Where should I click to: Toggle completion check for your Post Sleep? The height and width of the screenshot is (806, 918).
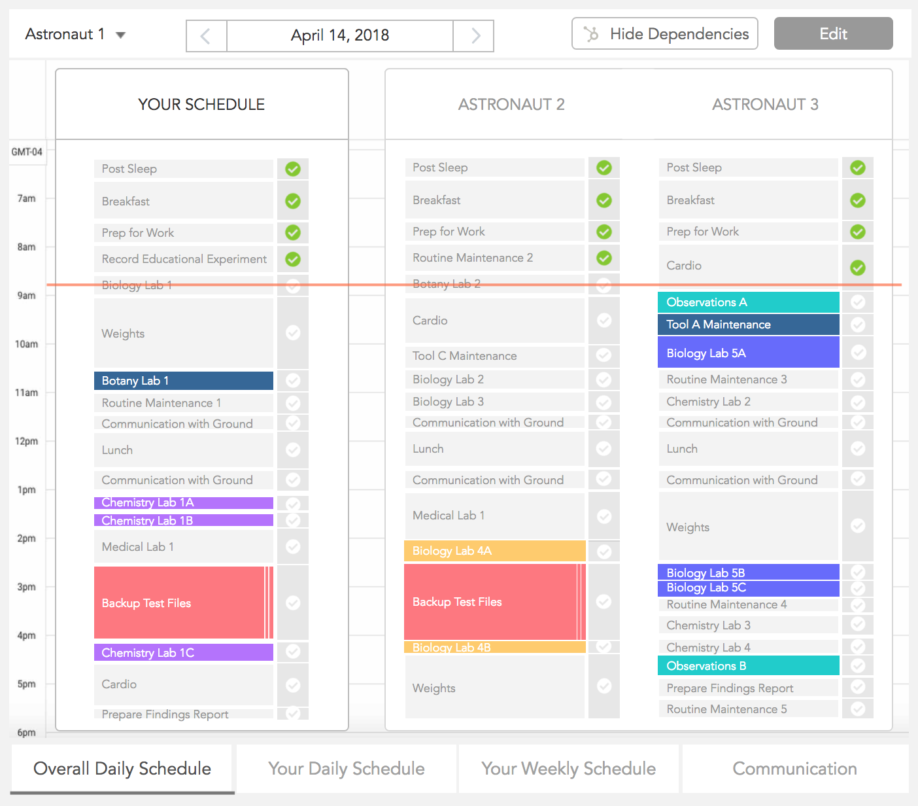293,169
